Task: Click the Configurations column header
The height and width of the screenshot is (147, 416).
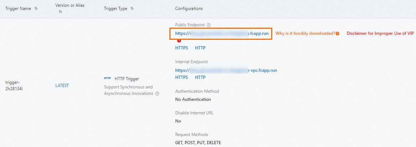Action: (x=189, y=9)
